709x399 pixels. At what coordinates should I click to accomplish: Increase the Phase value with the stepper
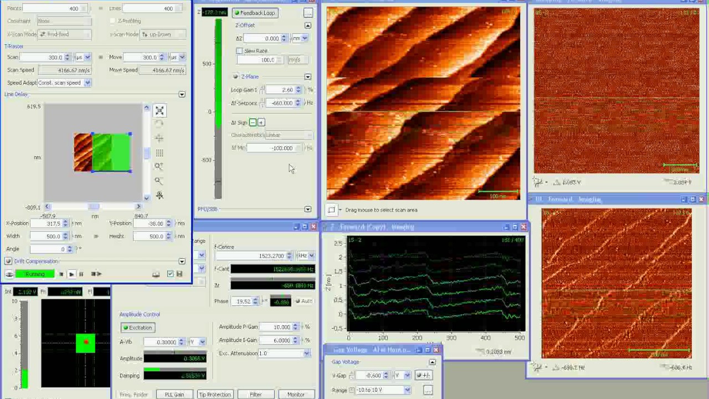click(x=255, y=299)
